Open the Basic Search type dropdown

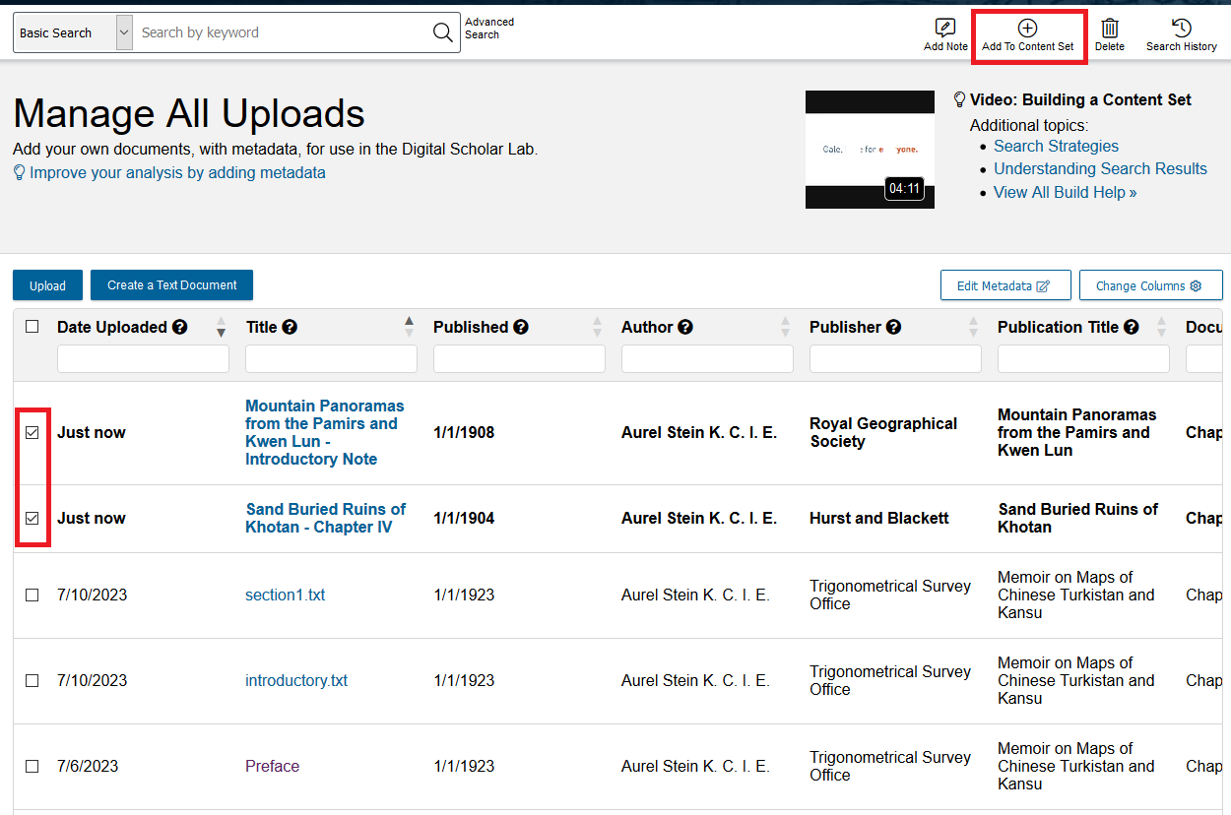click(x=122, y=31)
